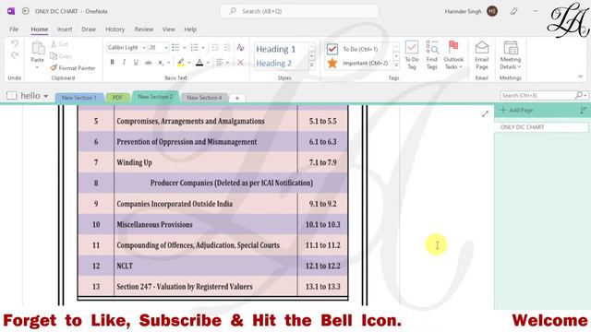Increase indent of the paragraph
The width and height of the screenshot is (591, 332).
(x=227, y=47)
